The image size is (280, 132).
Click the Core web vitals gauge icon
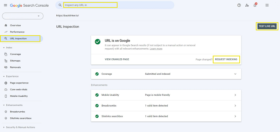tap(6, 89)
